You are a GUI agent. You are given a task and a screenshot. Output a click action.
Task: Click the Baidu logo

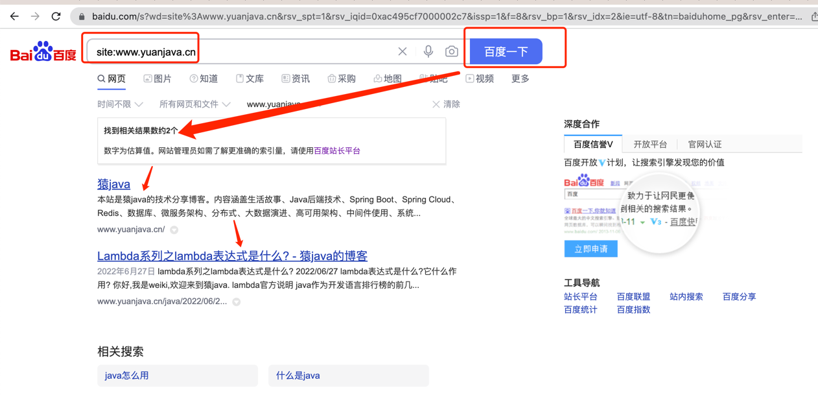point(43,52)
